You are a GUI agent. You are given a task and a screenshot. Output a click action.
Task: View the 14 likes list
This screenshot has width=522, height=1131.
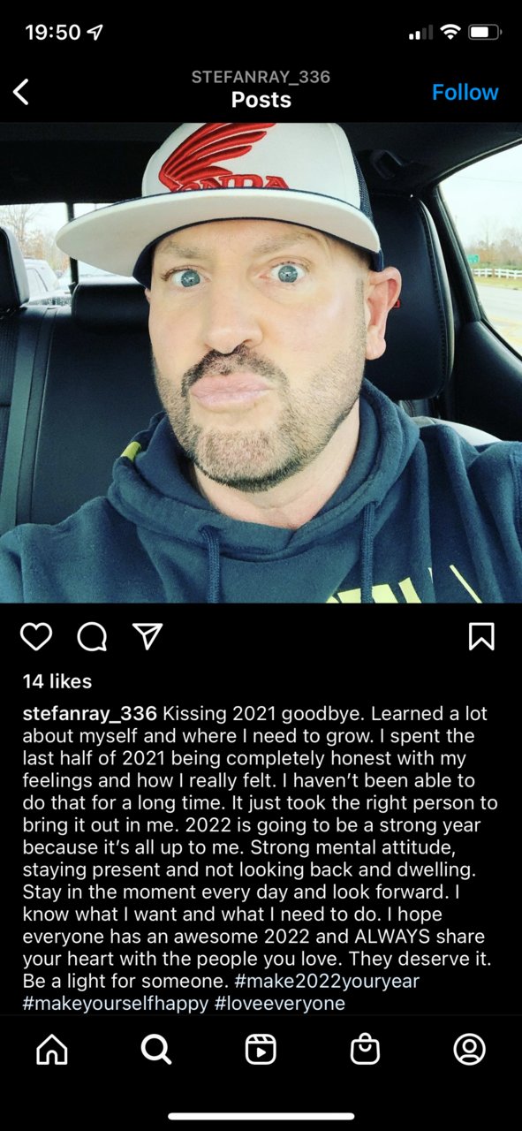coord(57,681)
